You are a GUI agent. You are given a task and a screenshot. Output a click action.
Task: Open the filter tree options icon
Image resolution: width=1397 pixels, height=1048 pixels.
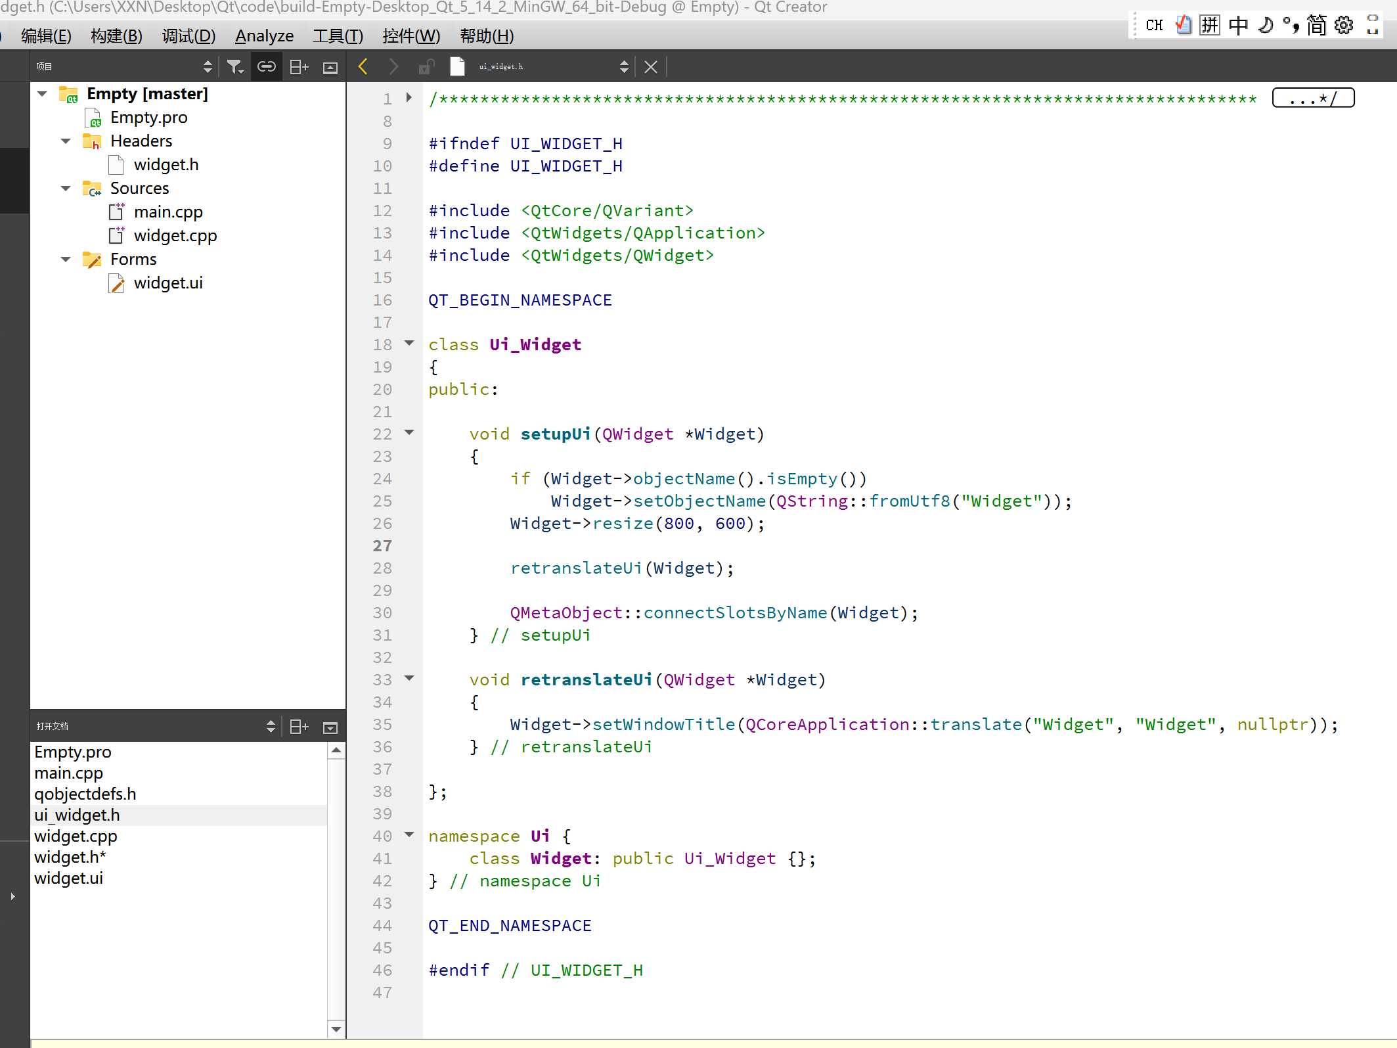[x=234, y=66]
